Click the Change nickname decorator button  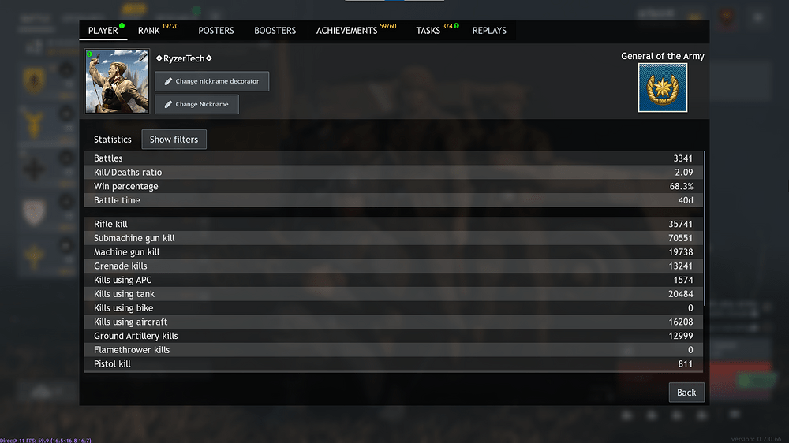click(211, 81)
